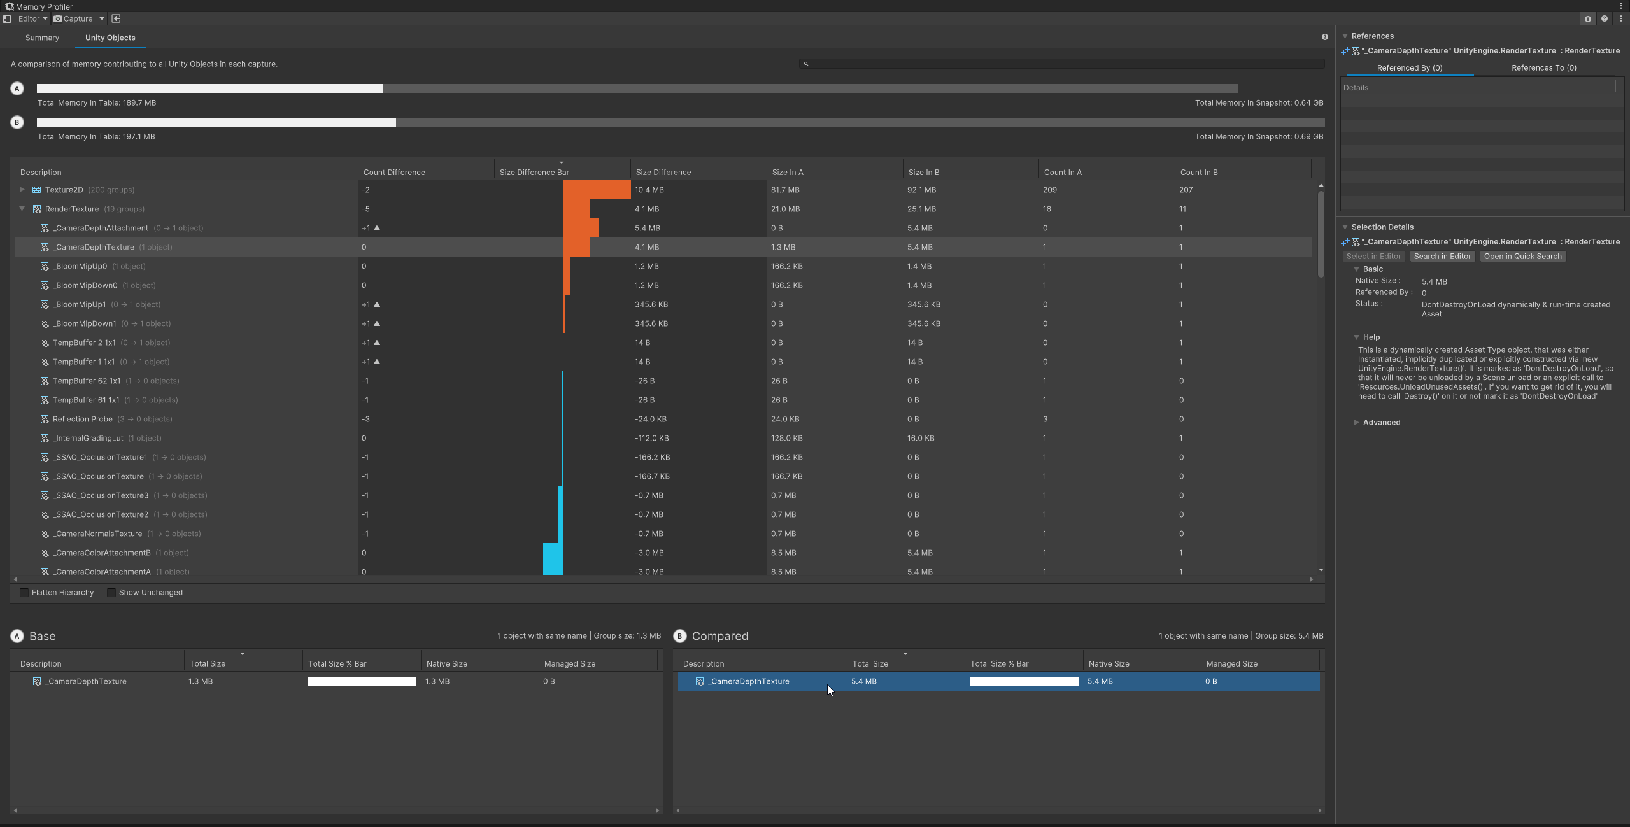Click the Search In Editor button

point(1442,257)
